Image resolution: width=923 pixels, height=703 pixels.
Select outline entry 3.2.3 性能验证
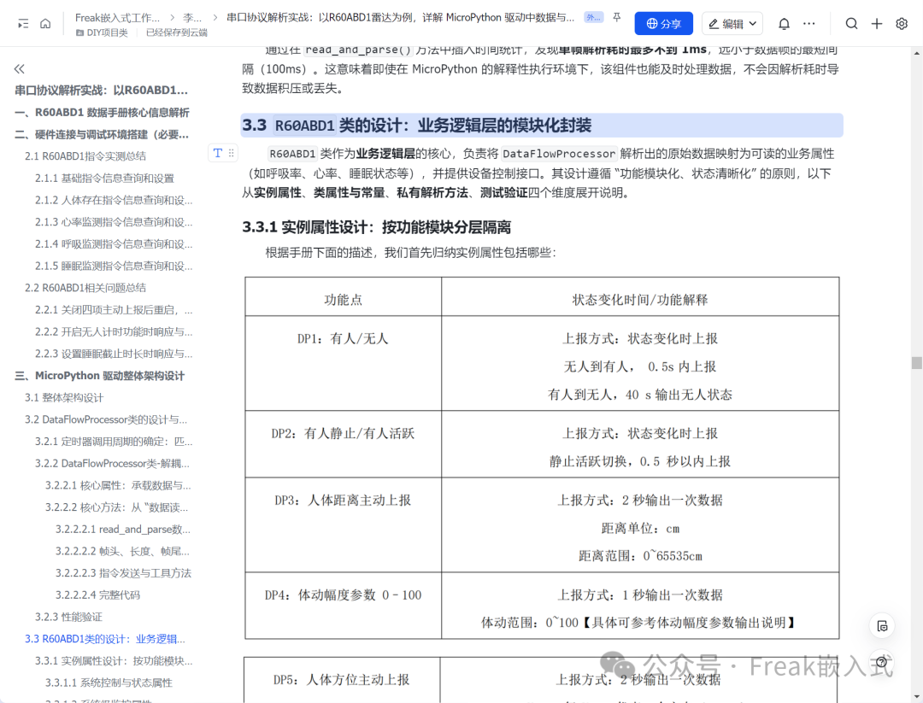(68, 617)
